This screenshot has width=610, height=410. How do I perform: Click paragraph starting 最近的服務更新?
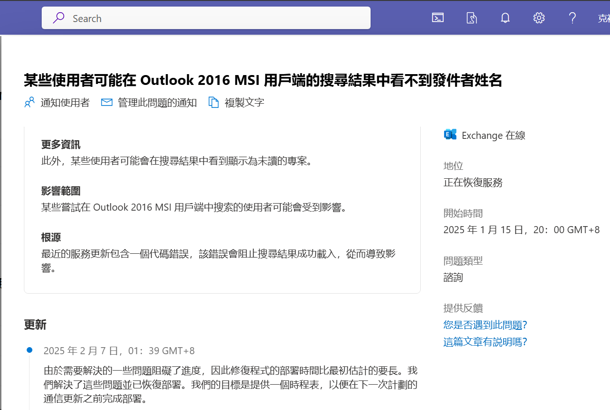[x=219, y=261]
